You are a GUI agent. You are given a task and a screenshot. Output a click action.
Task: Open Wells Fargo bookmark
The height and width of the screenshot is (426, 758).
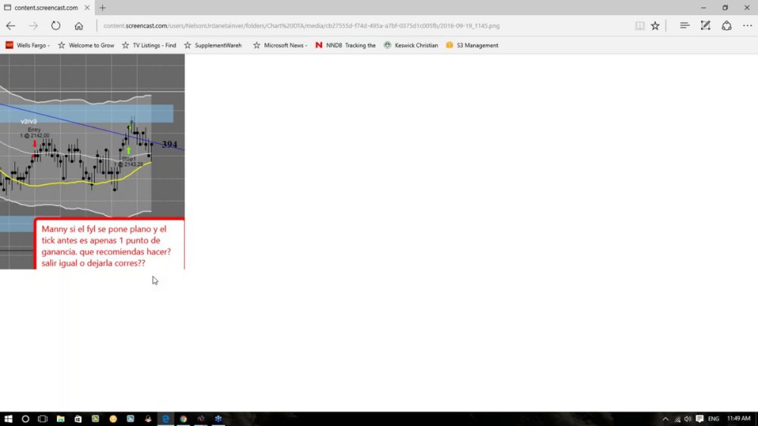[27, 45]
